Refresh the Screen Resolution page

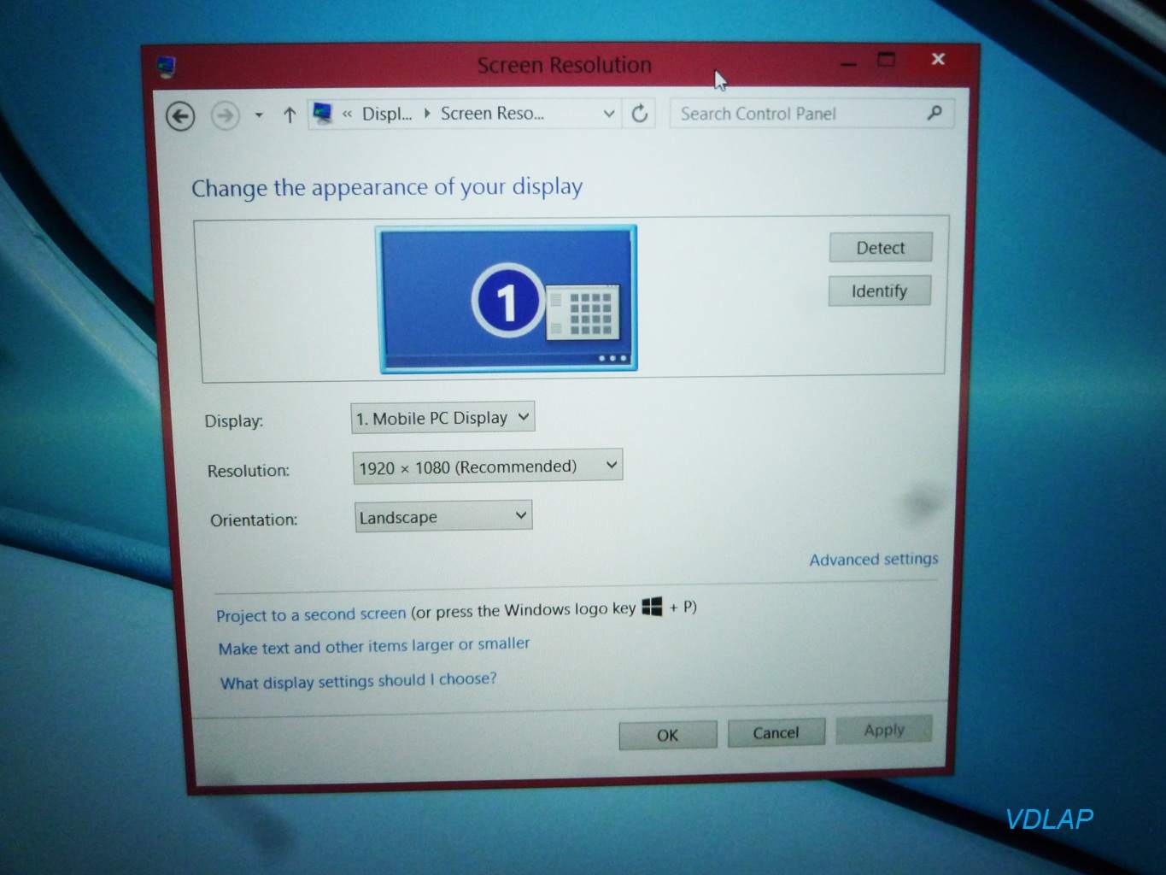click(x=640, y=113)
